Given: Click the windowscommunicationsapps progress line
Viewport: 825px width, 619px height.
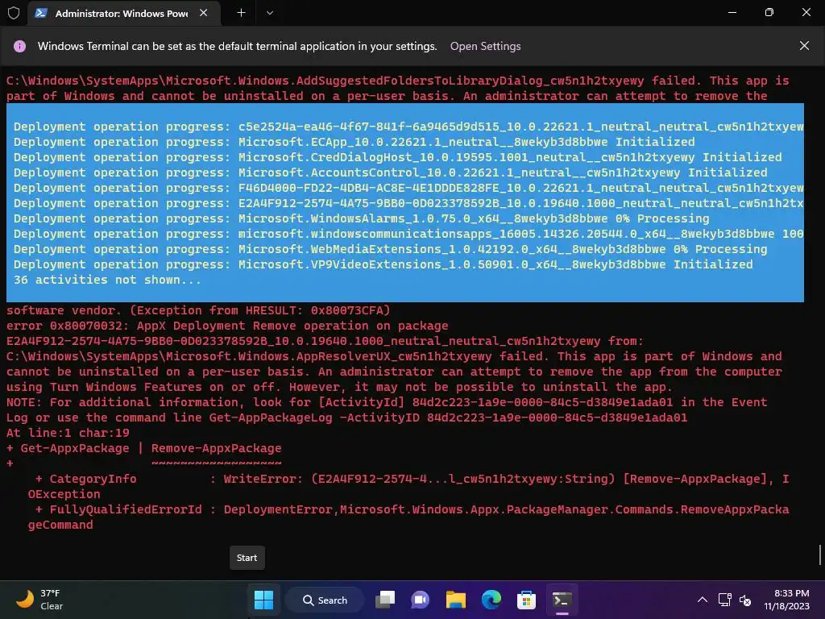Looking at the screenshot, I should pyautogui.click(x=408, y=235).
